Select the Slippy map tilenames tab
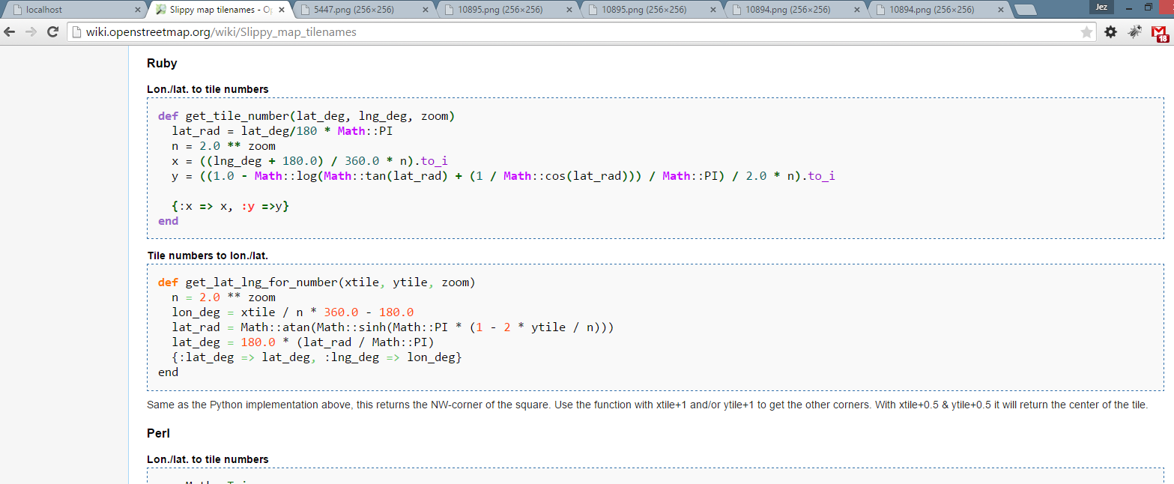 click(x=219, y=10)
